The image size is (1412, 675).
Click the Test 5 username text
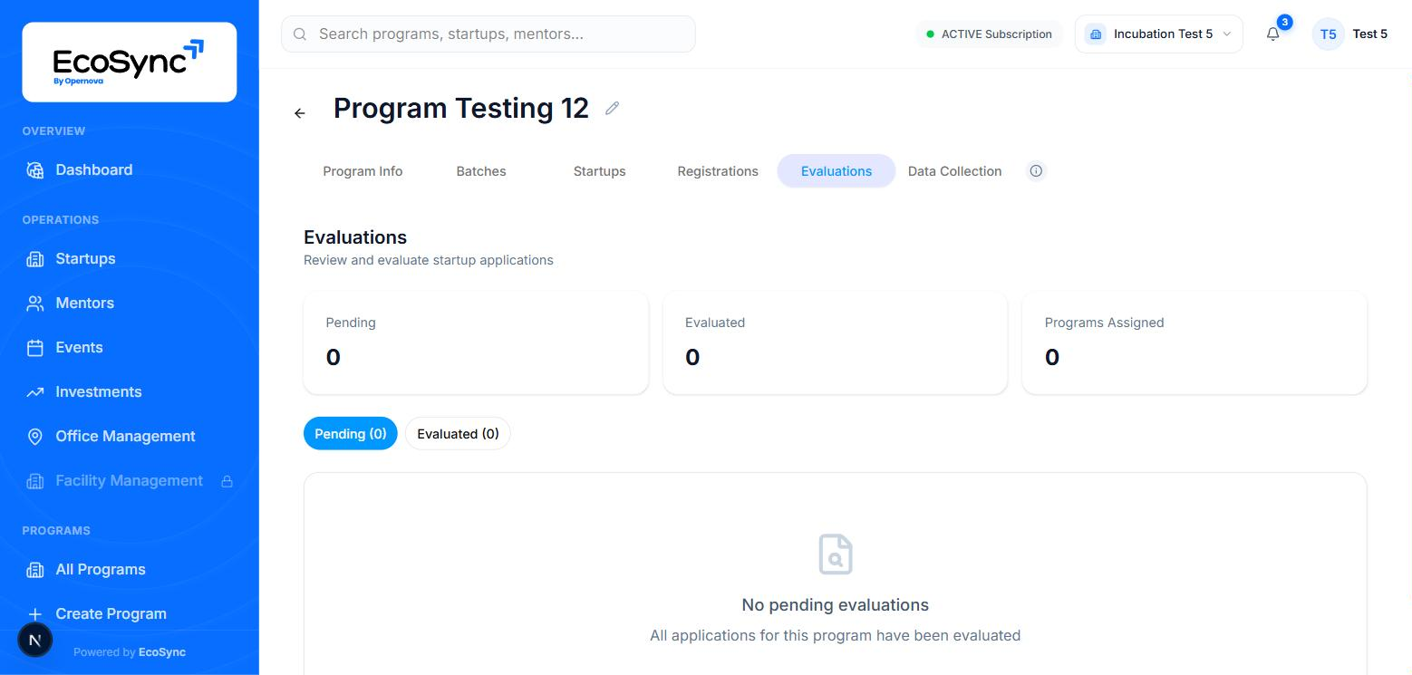[1370, 34]
